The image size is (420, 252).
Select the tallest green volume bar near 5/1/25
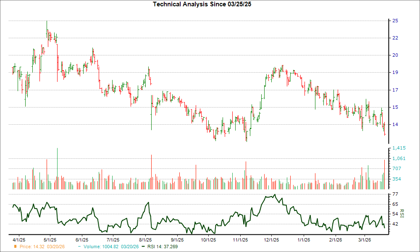click(x=57, y=168)
